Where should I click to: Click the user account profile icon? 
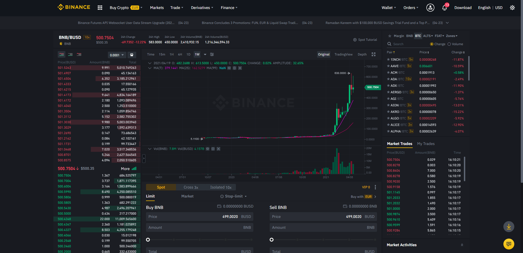(x=430, y=8)
